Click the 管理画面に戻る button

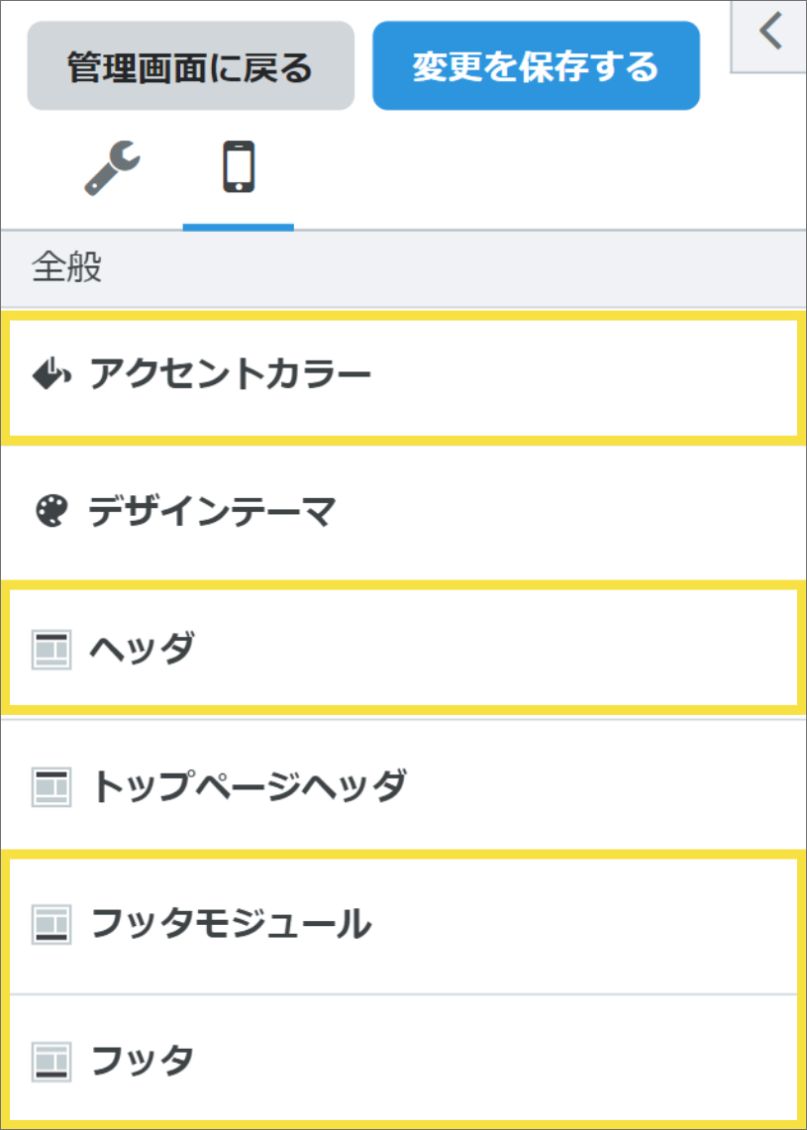pos(190,63)
